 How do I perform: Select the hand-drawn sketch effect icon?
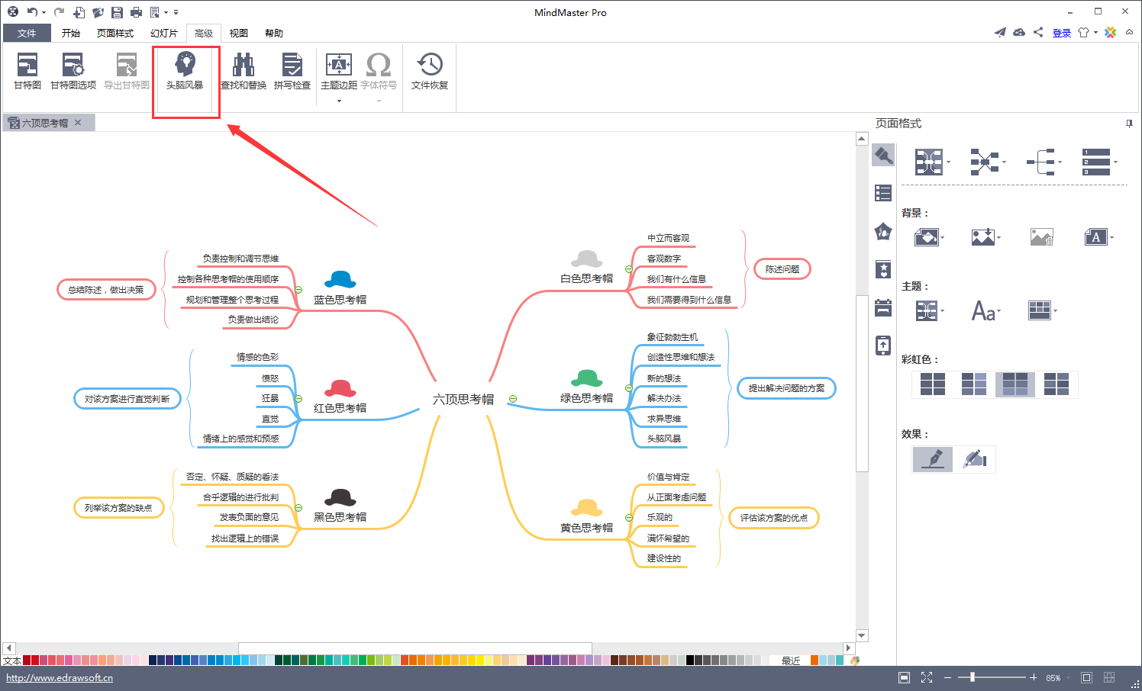(975, 459)
